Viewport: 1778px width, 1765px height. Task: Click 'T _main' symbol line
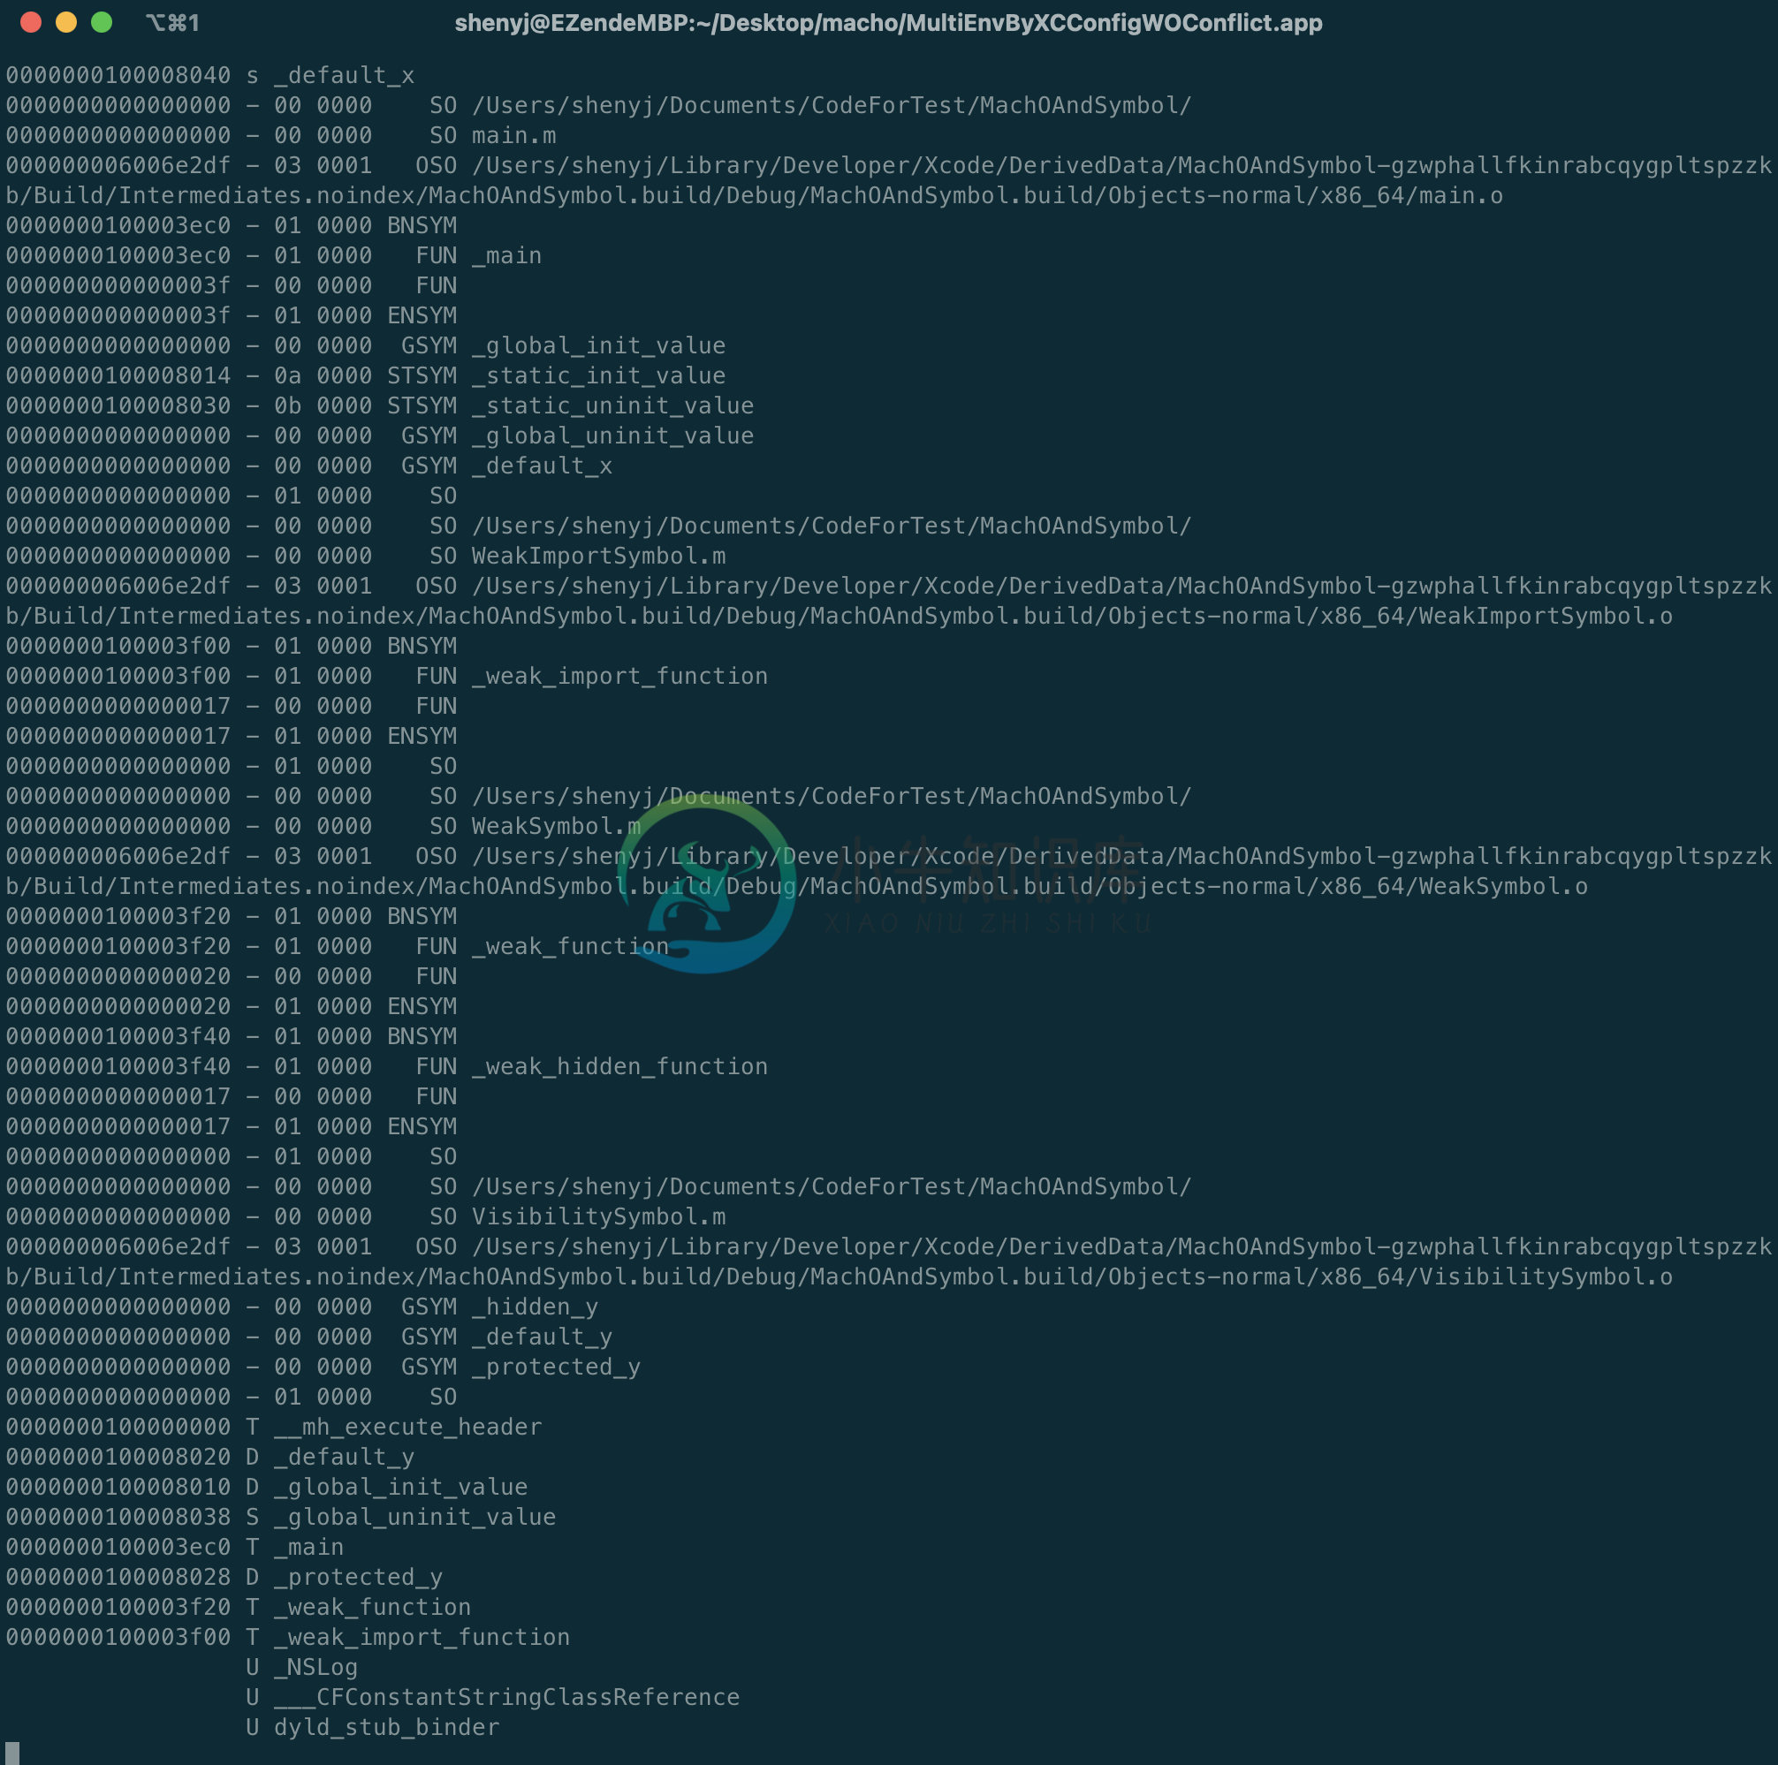(x=294, y=1547)
